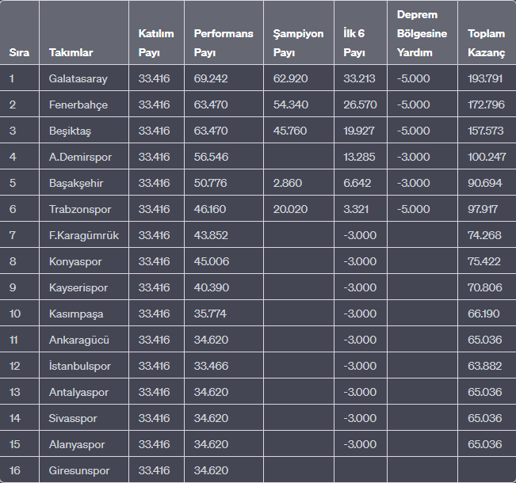Image resolution: width=516 pixels, height=483 pixels.
Task: Click the Takımlar column header
Action: (71, 52)
